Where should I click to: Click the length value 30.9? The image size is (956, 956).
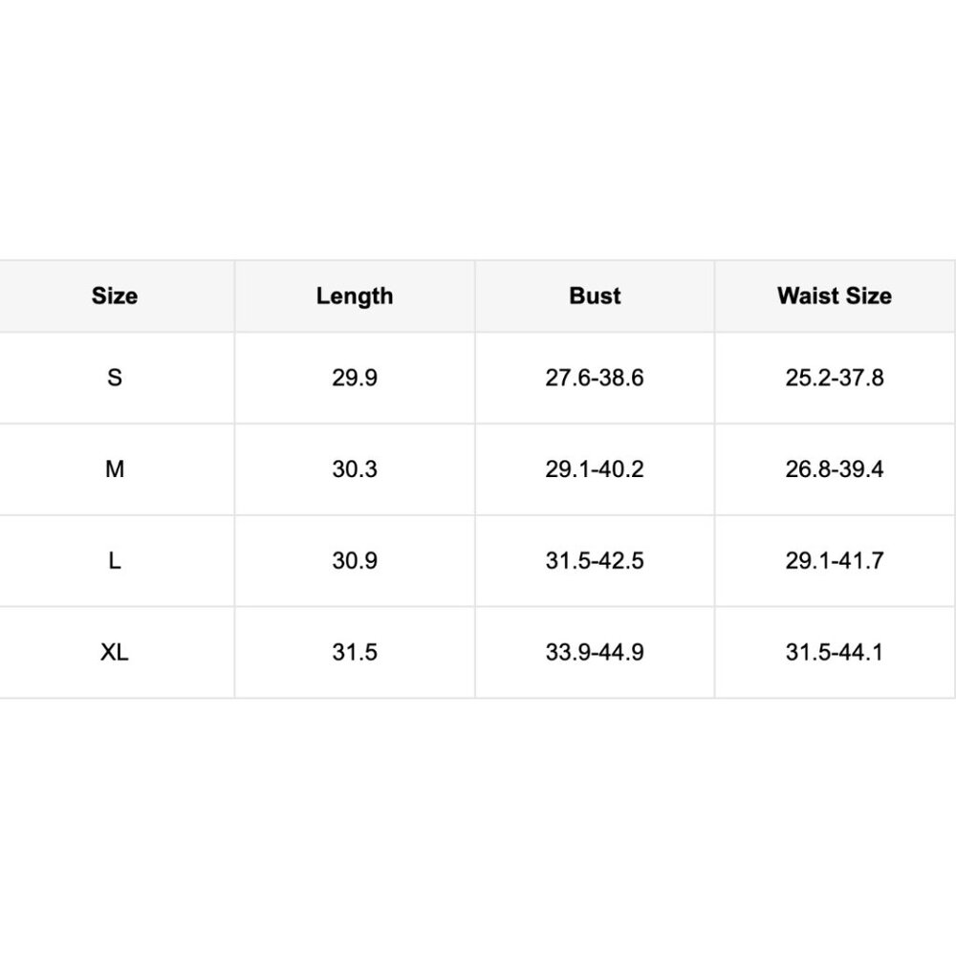[355, 561]
